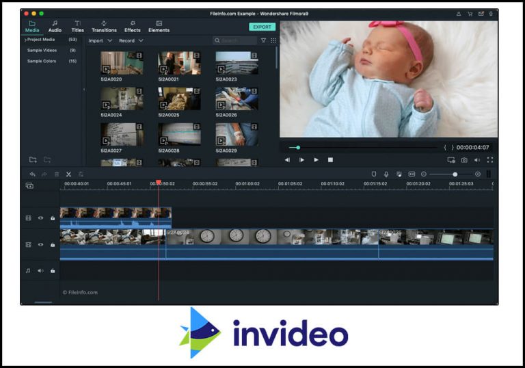The image size is (525, 368).
Task: Open the Elements tab
Action: point(159,27)
